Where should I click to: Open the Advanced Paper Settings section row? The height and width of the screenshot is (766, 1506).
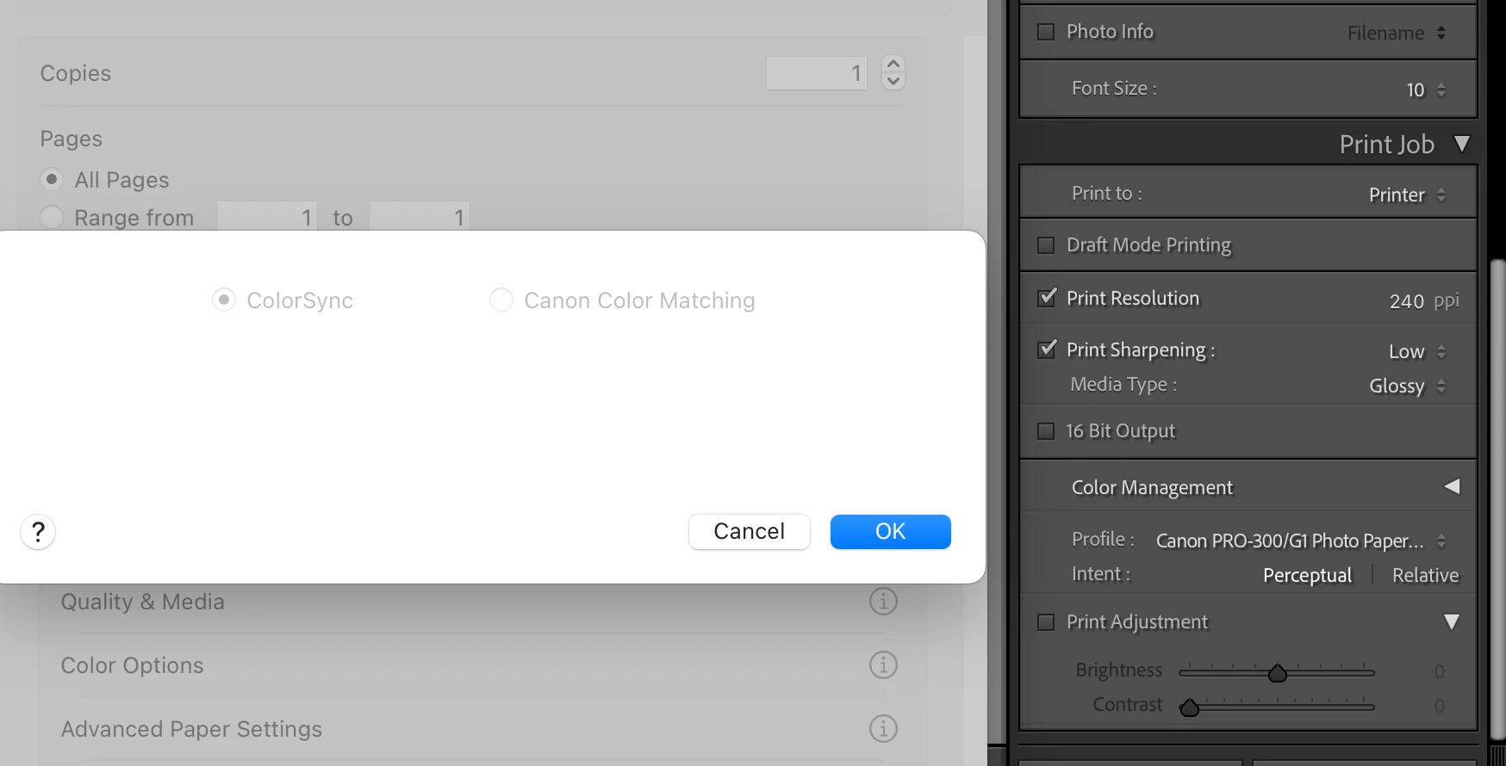pyautogui.click(x=479, y=728)
